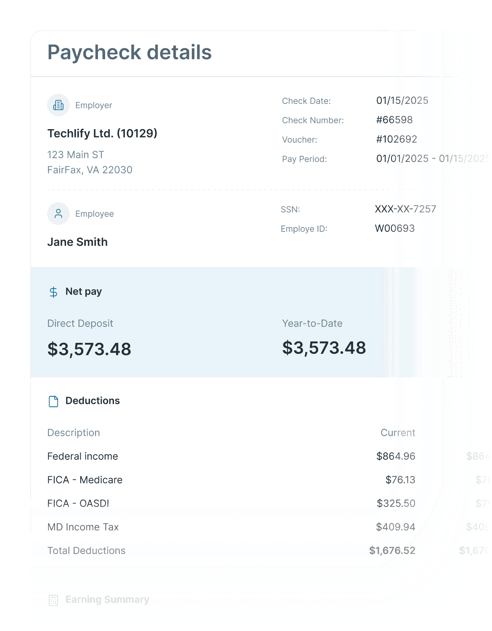Click the pay period date range
This screenshot has width=492, height=631.
433,159
